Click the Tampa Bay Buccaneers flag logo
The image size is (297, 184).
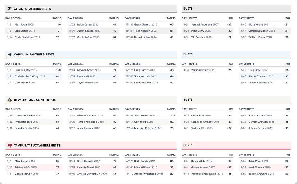point(10,146)
